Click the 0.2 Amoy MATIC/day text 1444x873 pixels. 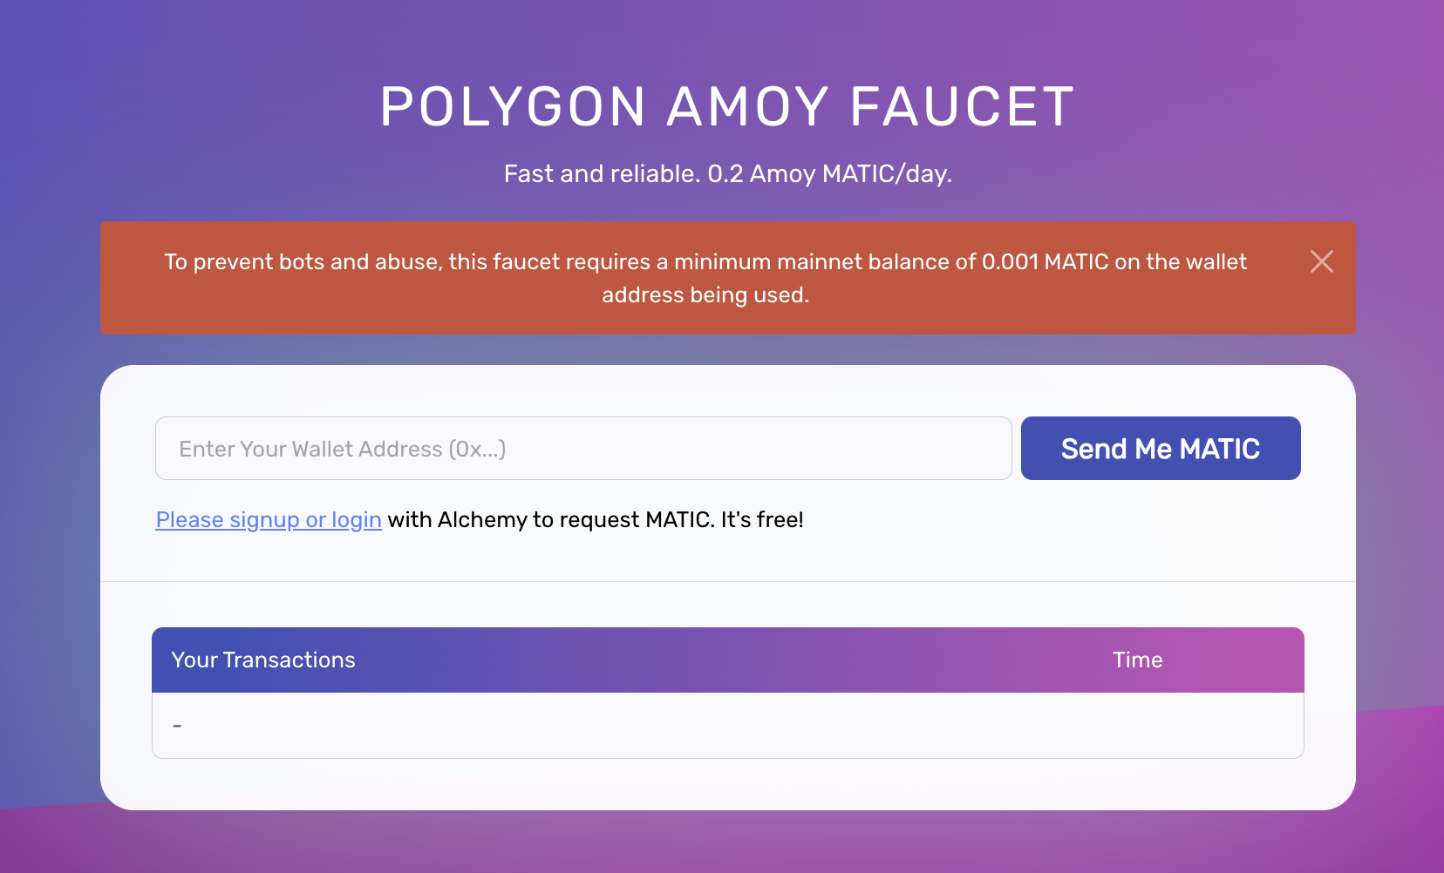tap(829, 173)
